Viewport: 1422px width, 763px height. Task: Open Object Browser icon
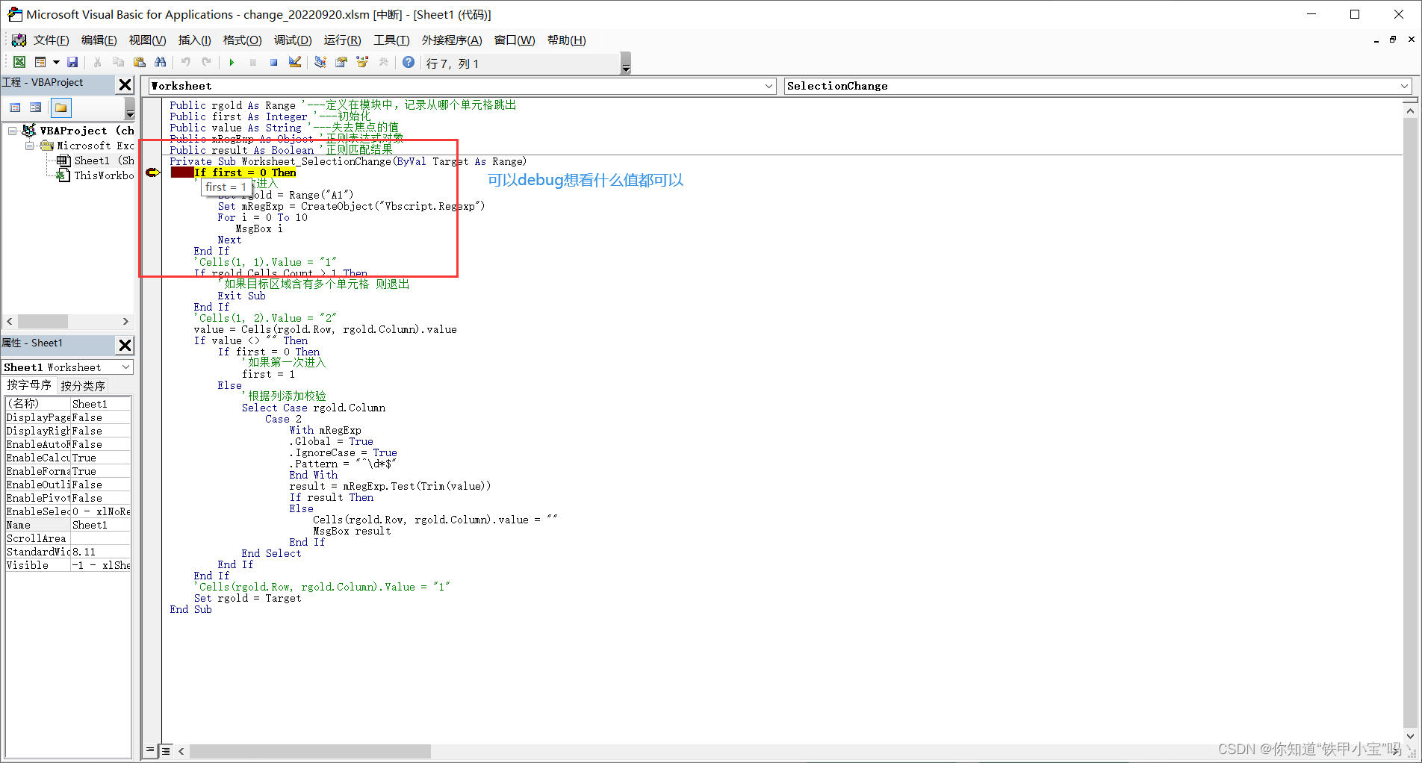(x=362, y=63)
